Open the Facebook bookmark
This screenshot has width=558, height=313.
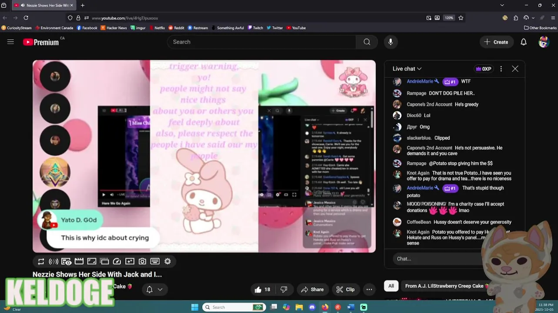tap(87, 28)
